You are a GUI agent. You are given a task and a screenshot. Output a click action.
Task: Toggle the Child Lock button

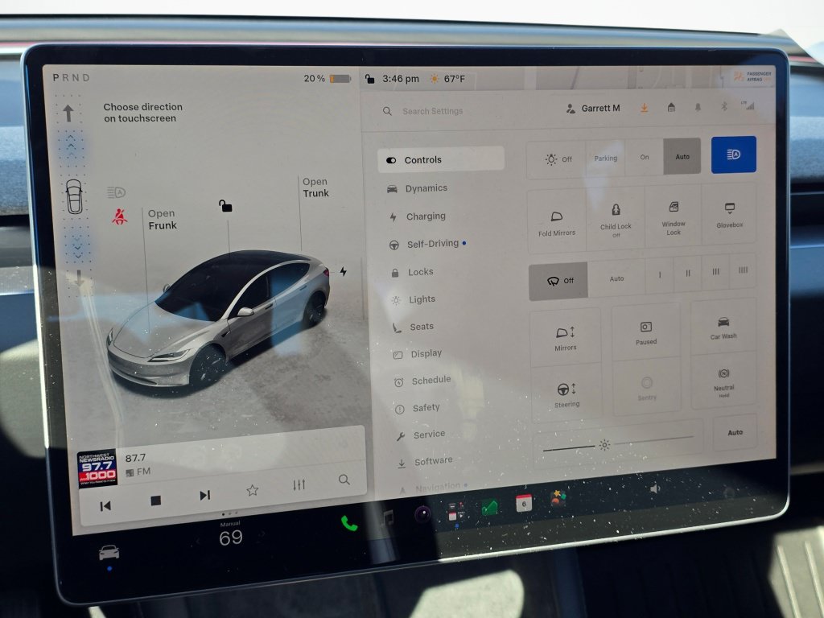click(616, 219)
